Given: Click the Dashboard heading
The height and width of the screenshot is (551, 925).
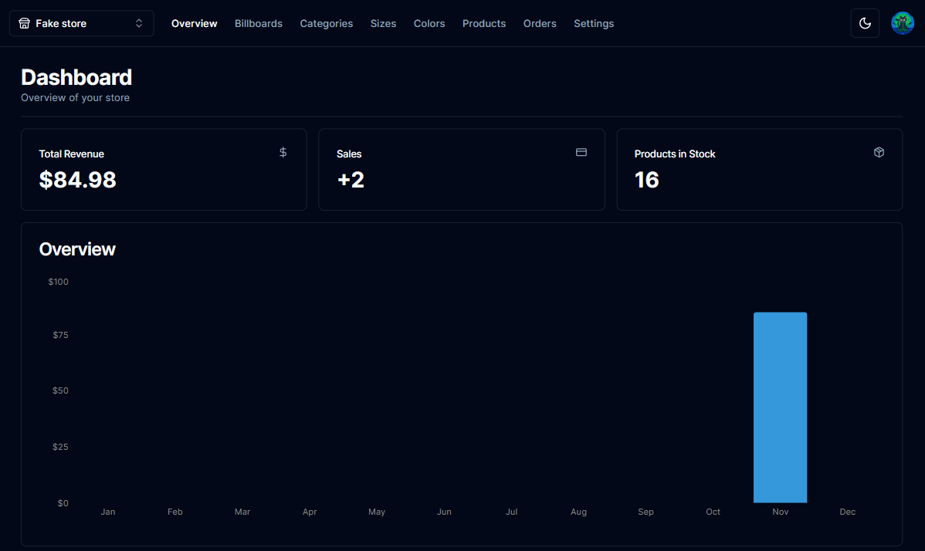Looking at the screenshot, I should (x=76, y=77).
